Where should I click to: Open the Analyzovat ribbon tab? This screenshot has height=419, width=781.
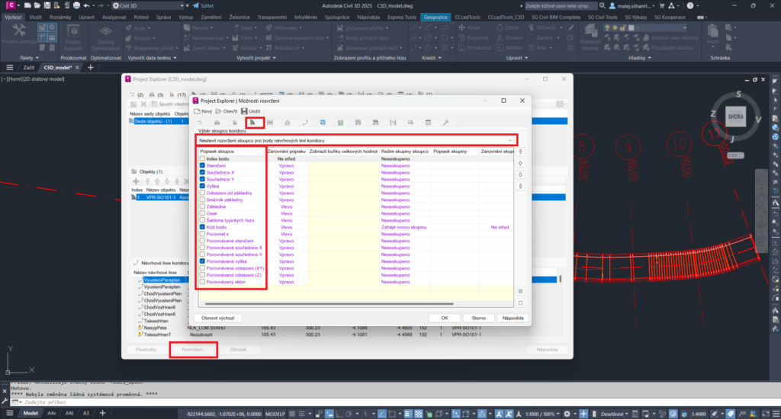114,16
